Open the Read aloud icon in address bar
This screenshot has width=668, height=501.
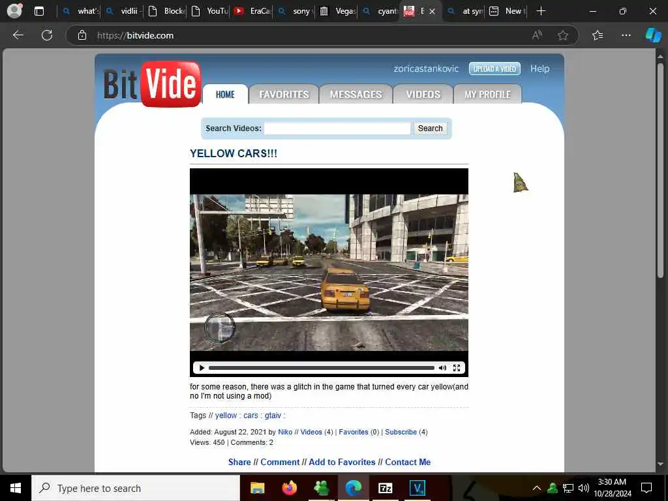537,35
